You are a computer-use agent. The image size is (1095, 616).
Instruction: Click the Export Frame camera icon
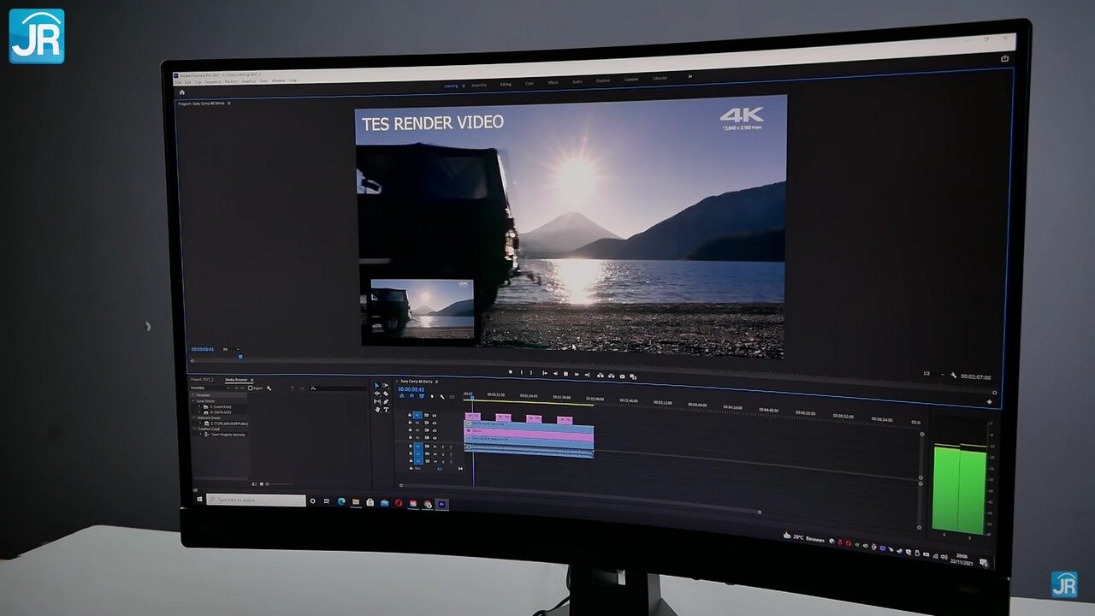click(x=622, y=376)
